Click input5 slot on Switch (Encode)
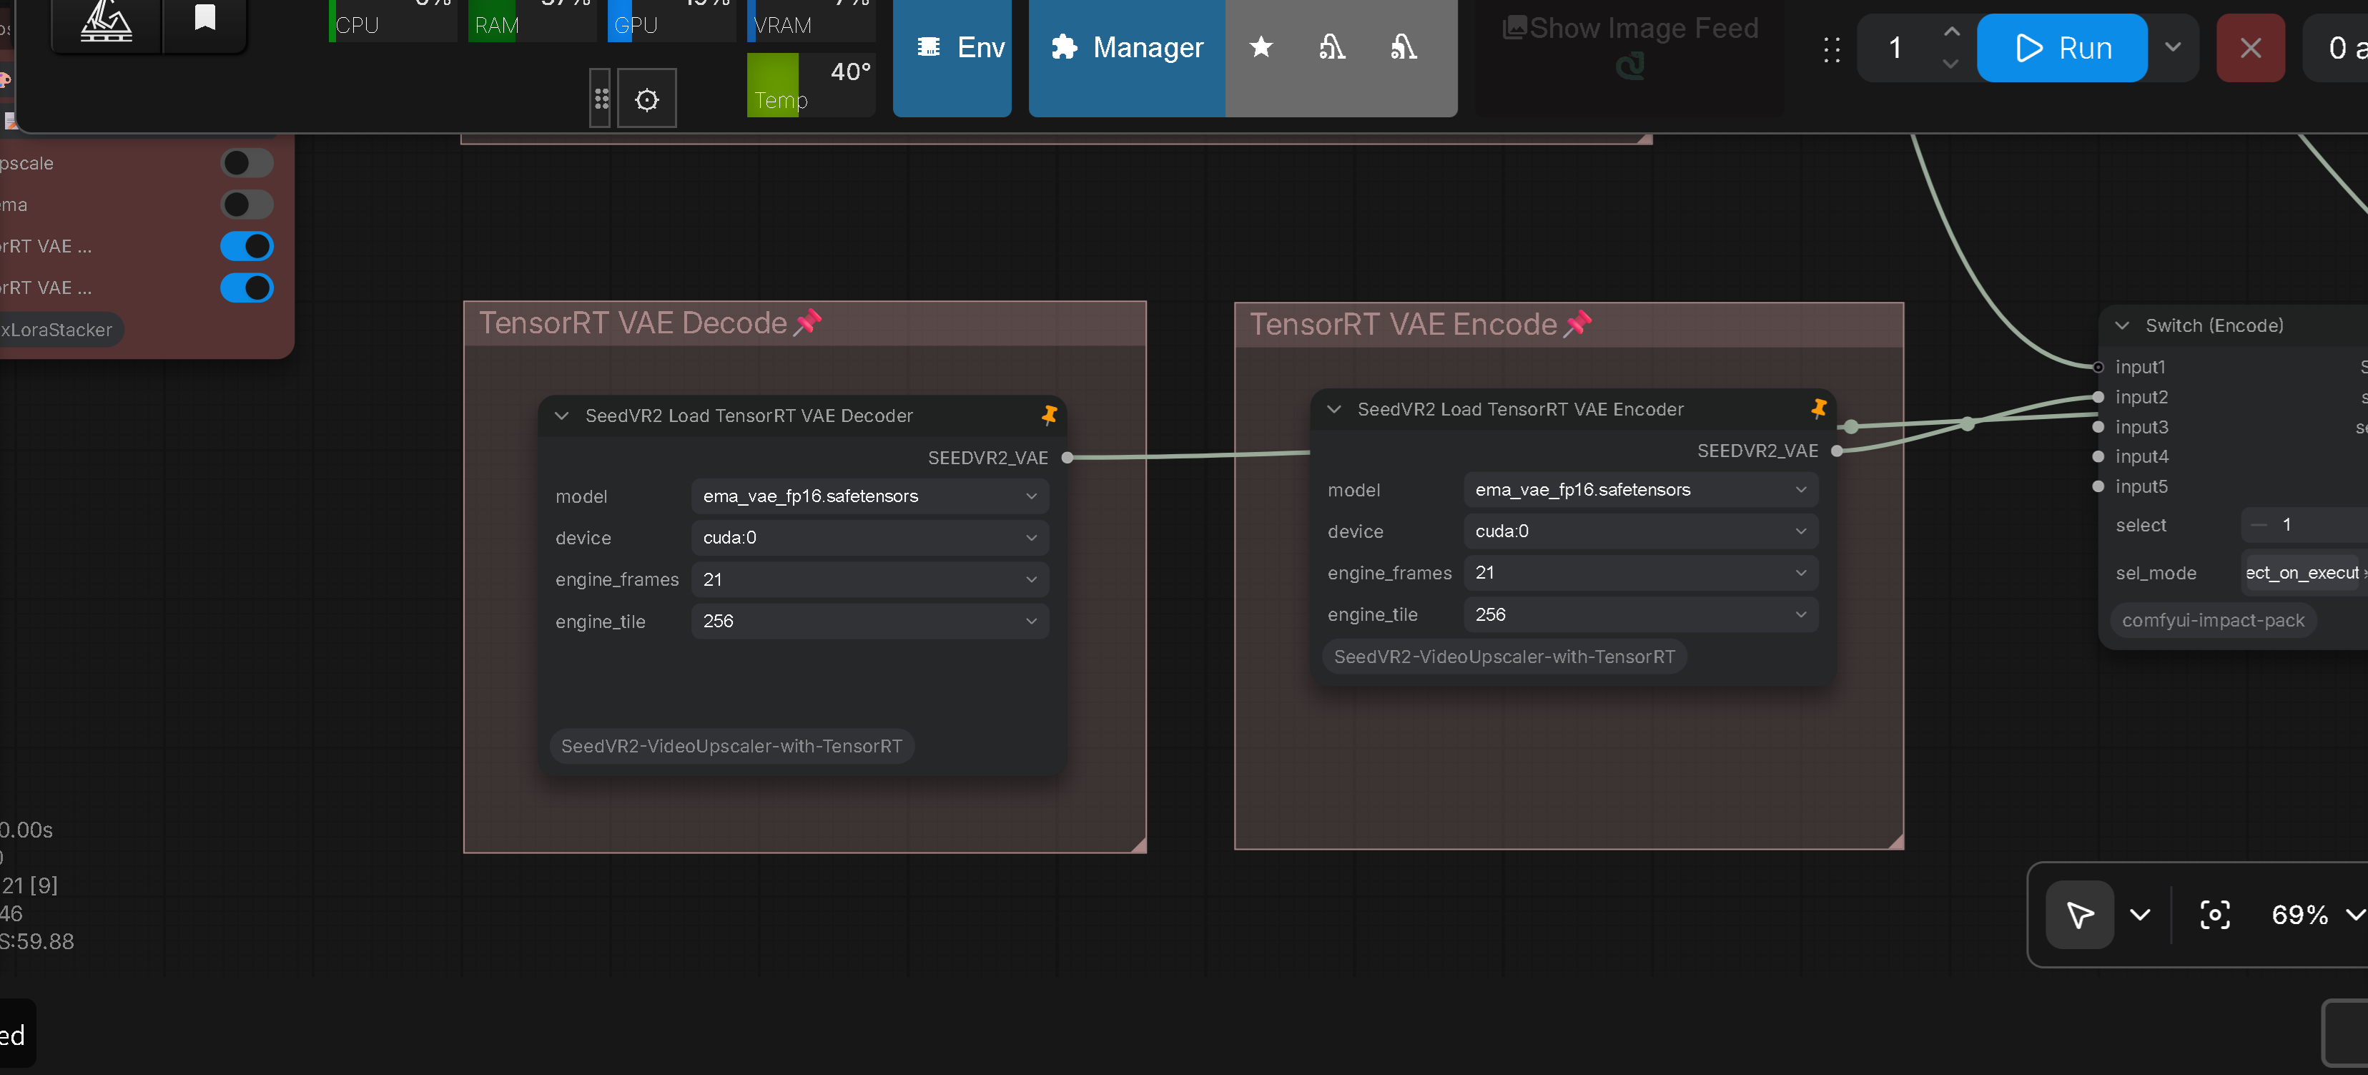The image size is (2368, 1075). coord(2098,486)
